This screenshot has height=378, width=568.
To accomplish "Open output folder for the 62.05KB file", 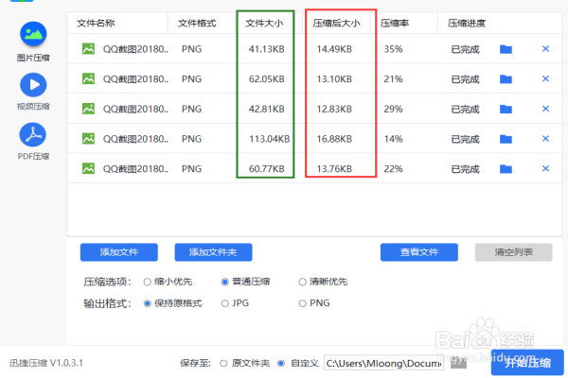I will coord(506,79).
